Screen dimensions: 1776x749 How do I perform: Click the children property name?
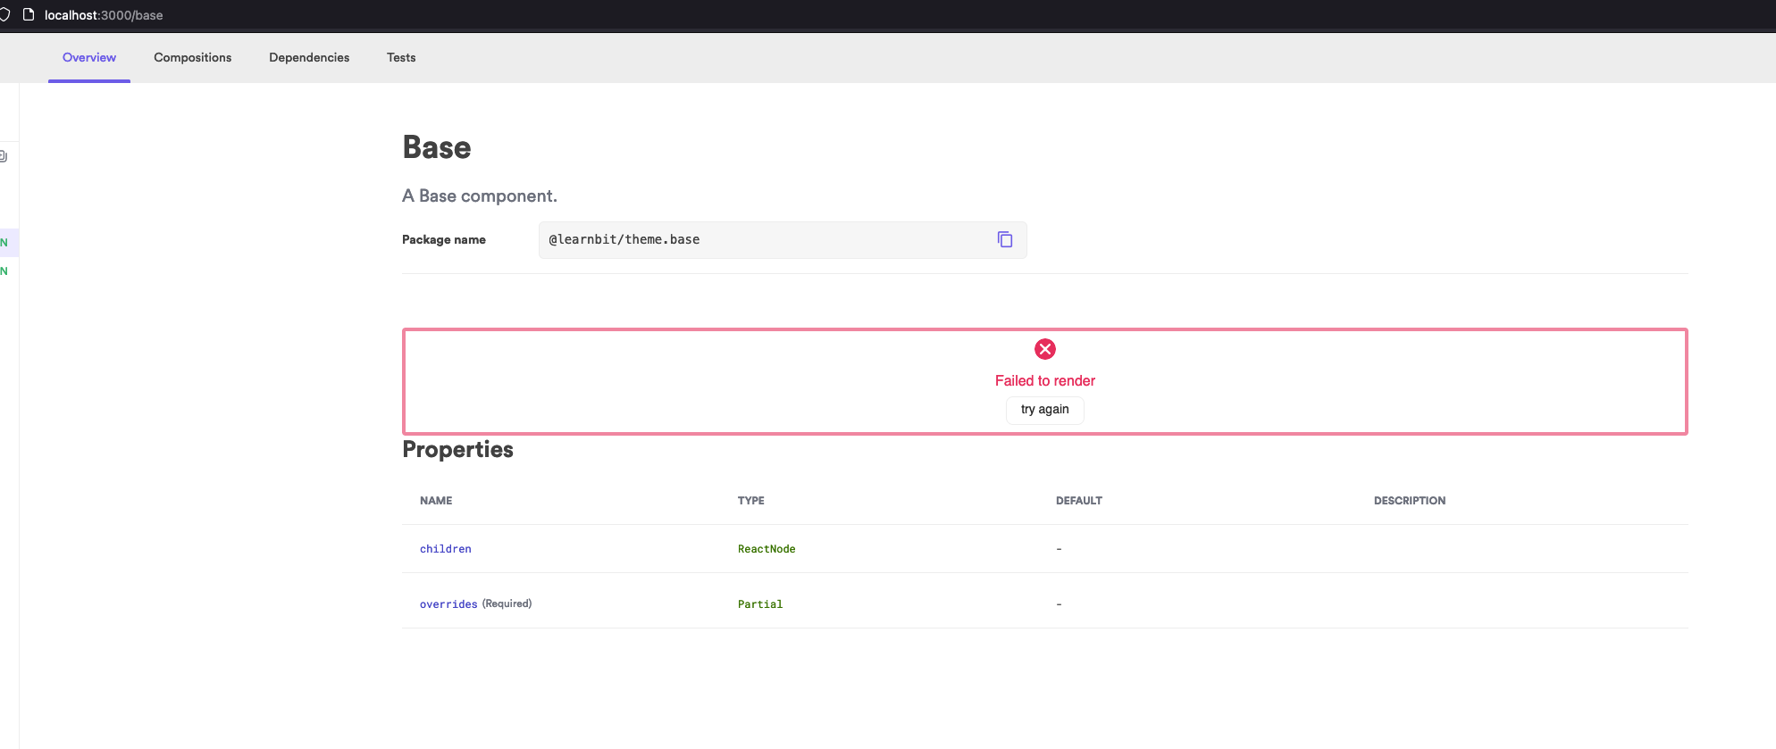(446, 549)
